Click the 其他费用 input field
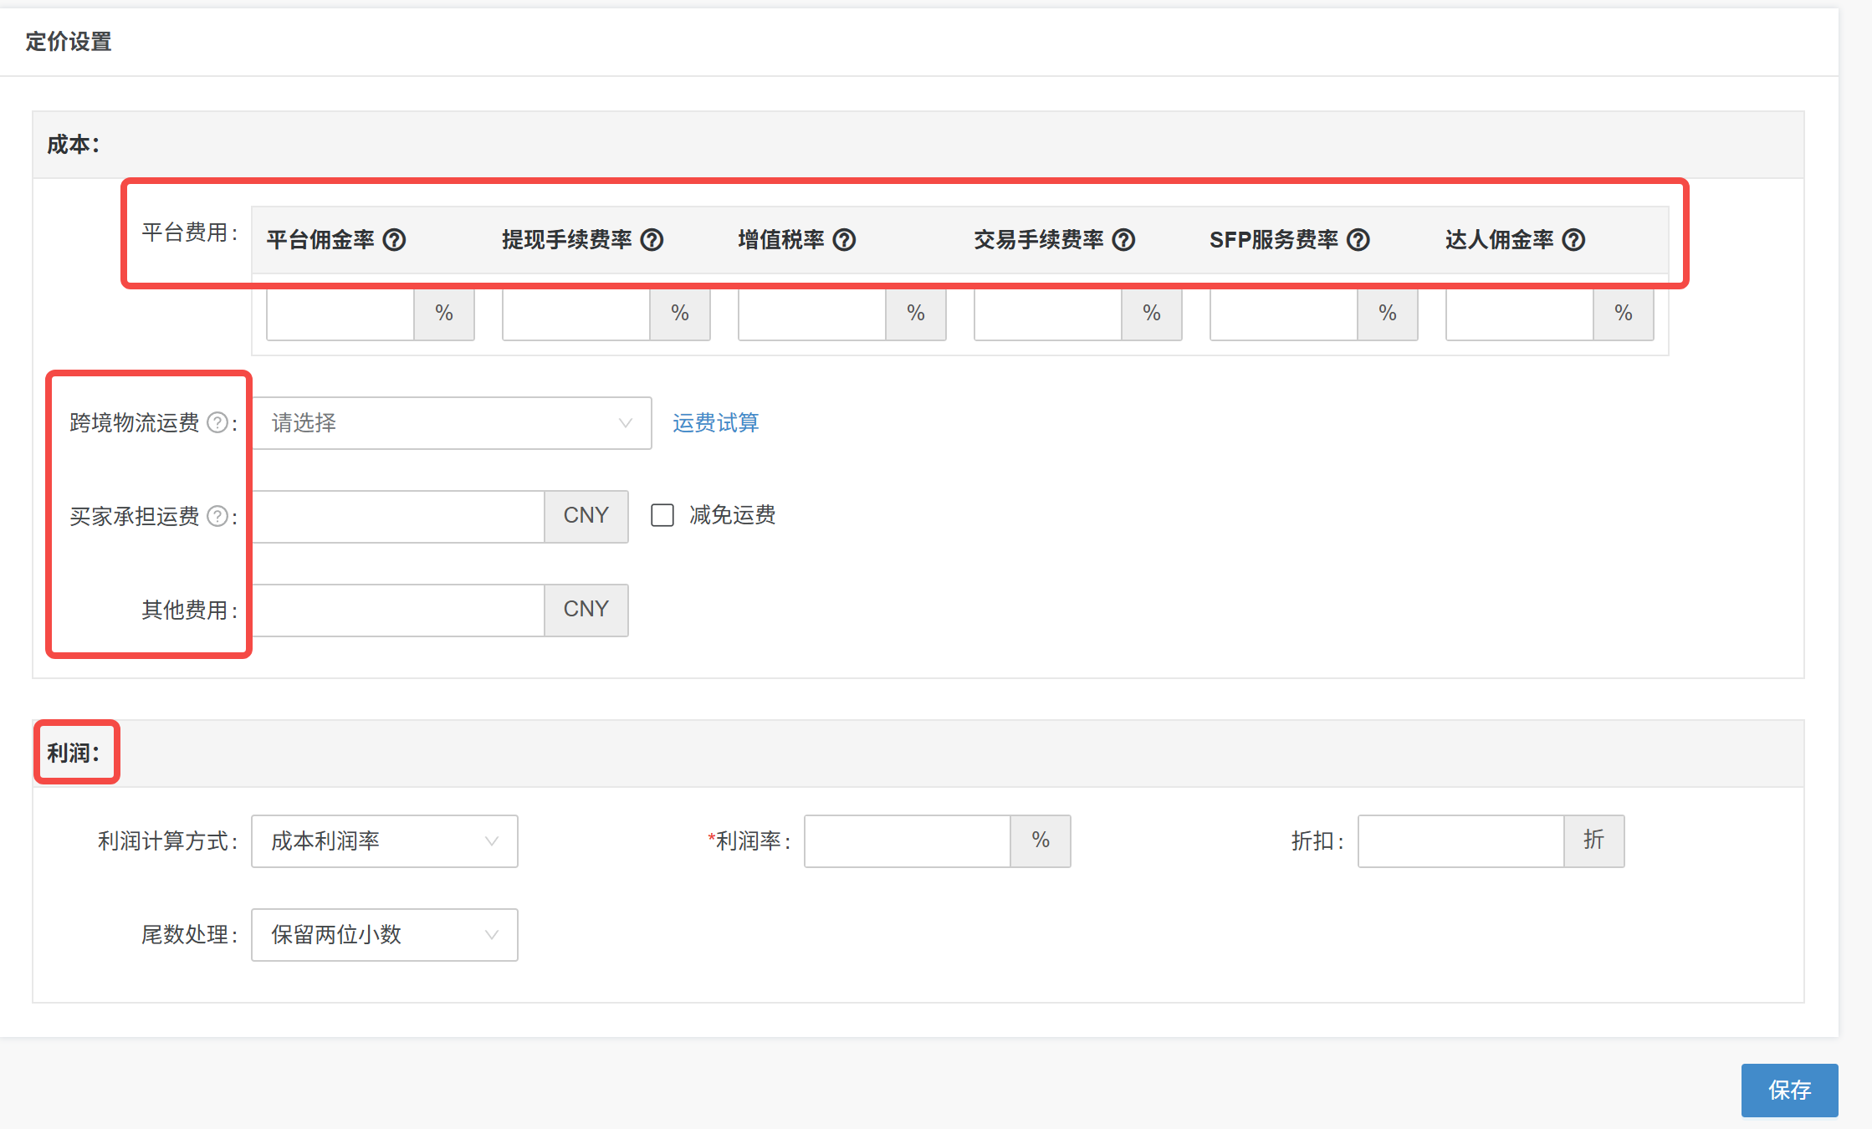 pos(399,610)
